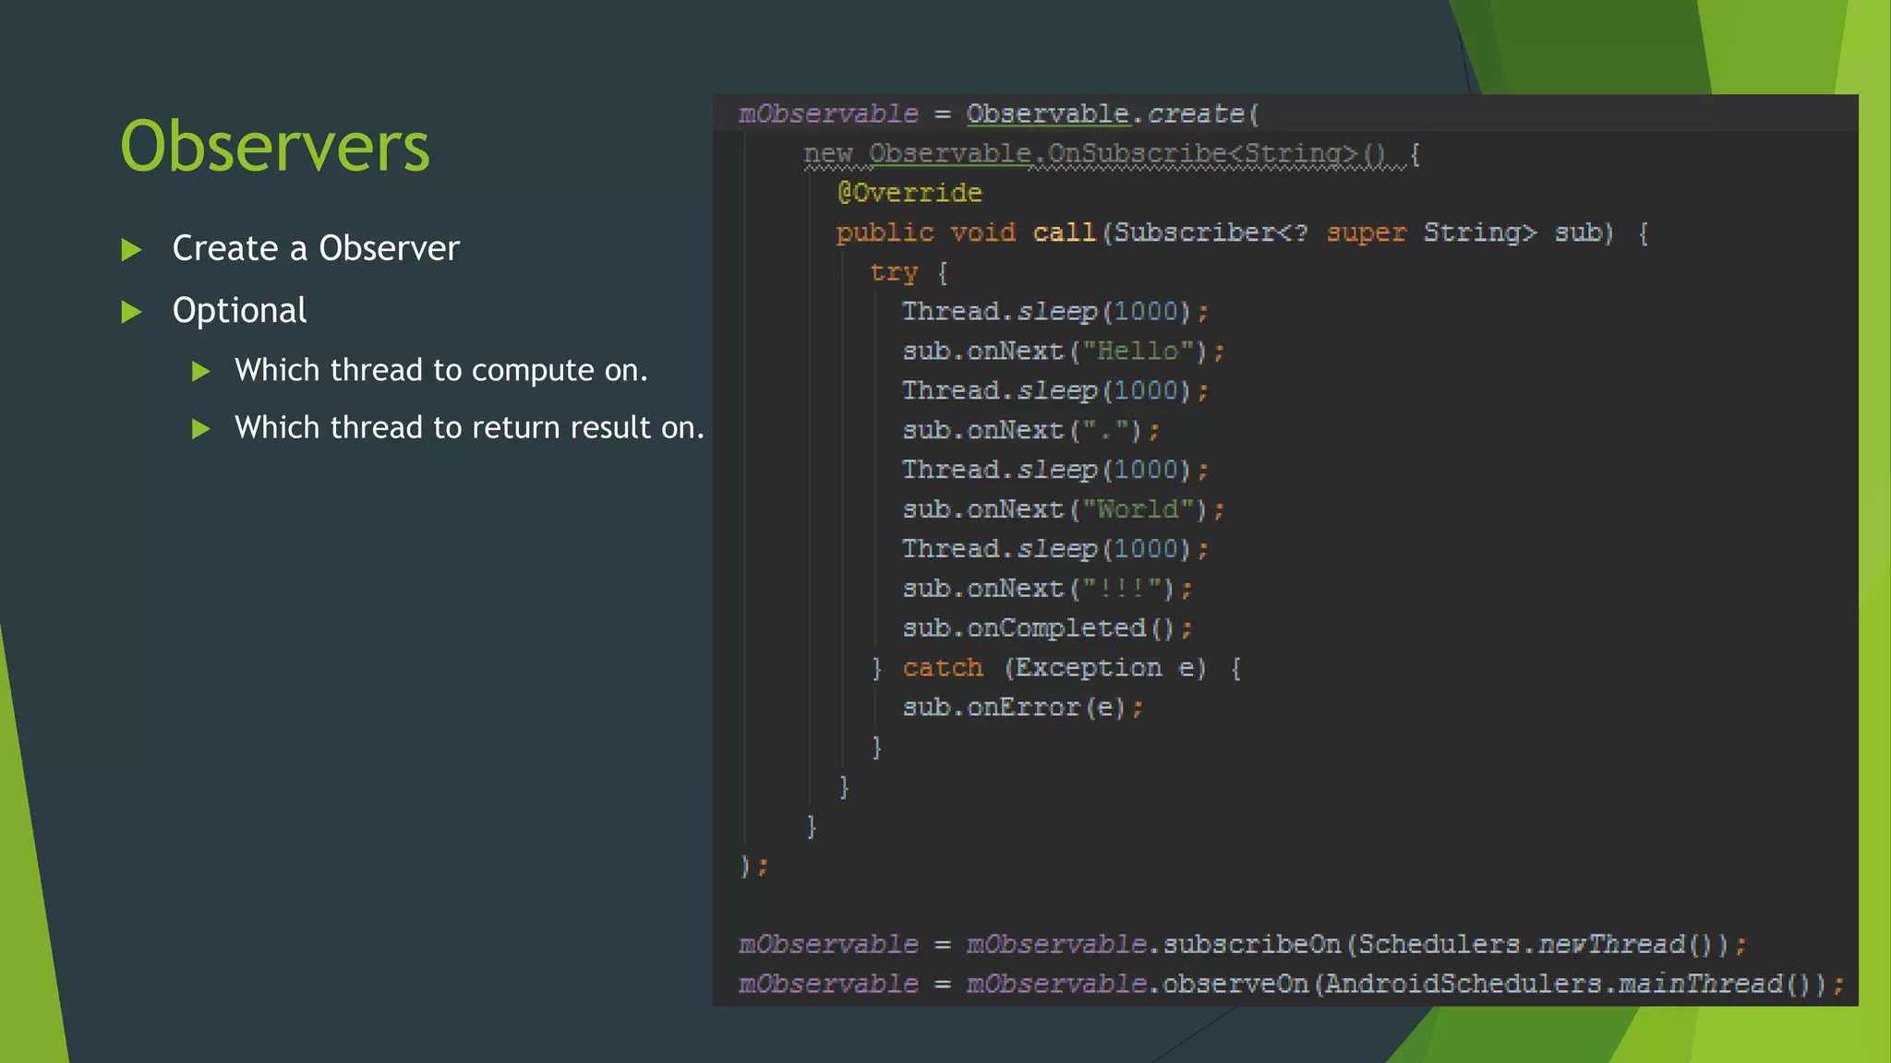Click the Observable.OnSubscribe<String> code reference

pos(1113,153)
